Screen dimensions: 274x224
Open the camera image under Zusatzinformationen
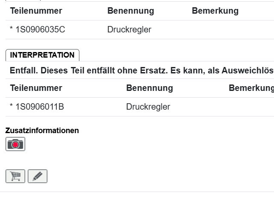click(15, 144)
